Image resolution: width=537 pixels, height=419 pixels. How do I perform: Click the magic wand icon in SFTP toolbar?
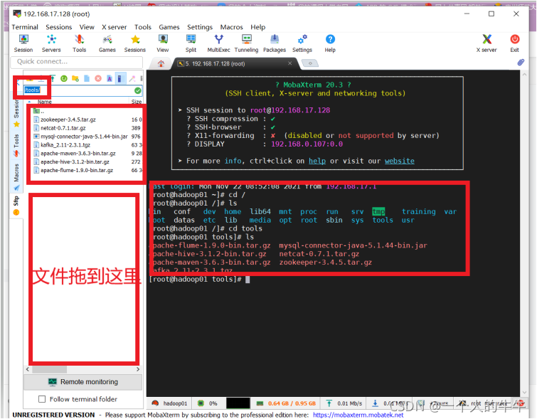pyautogui.click(x=132, y=78)
